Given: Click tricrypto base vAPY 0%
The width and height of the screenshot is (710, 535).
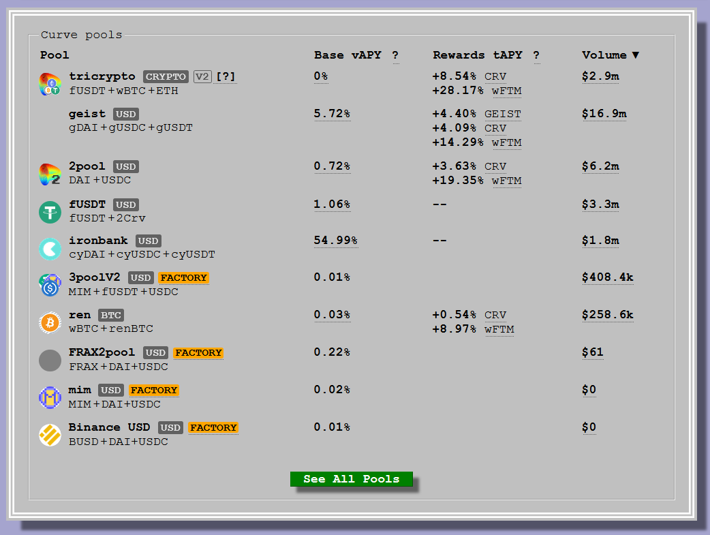Looking at the screenshot, I should [x=321, y=76].
